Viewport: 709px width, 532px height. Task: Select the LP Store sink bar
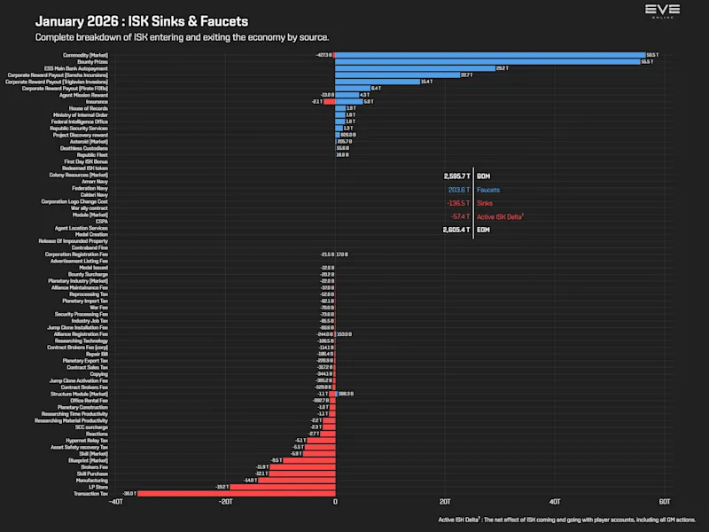(283, 487)
